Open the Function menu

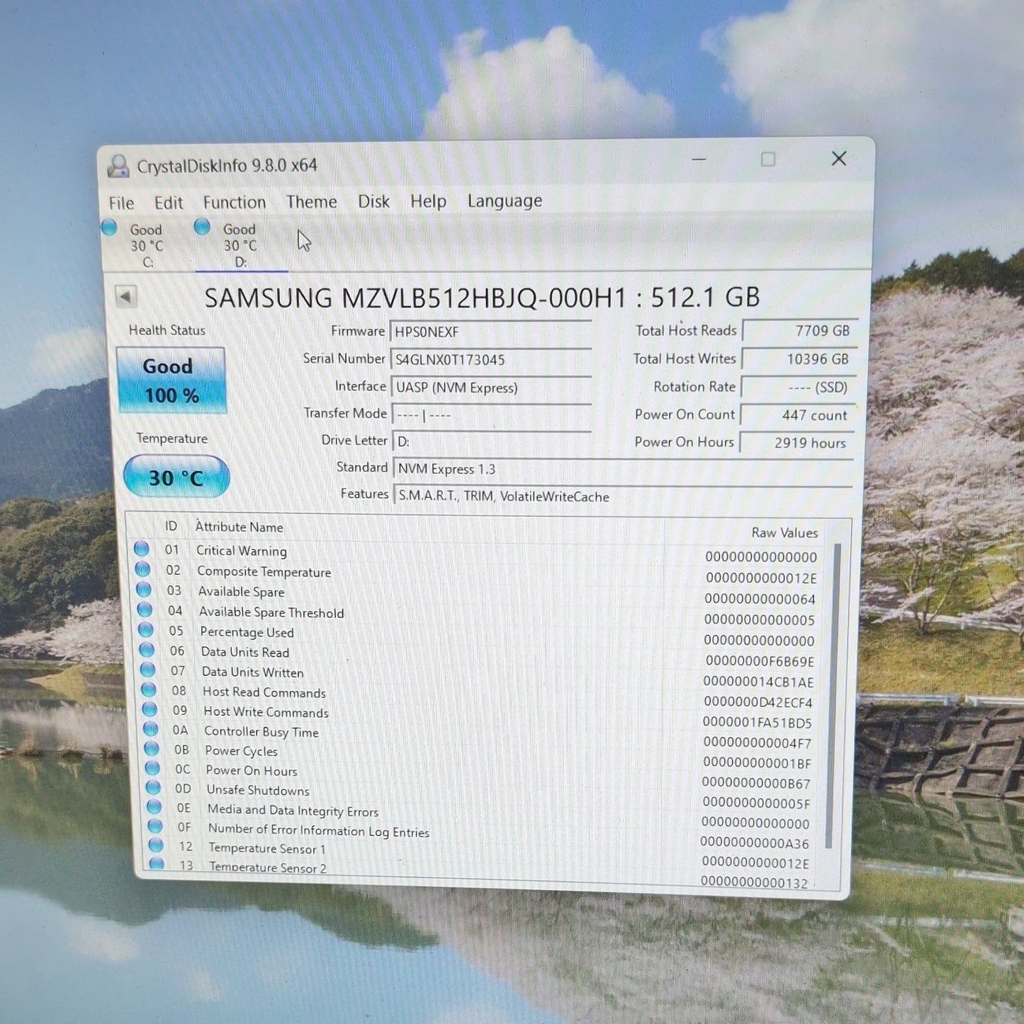click(235, 203)
